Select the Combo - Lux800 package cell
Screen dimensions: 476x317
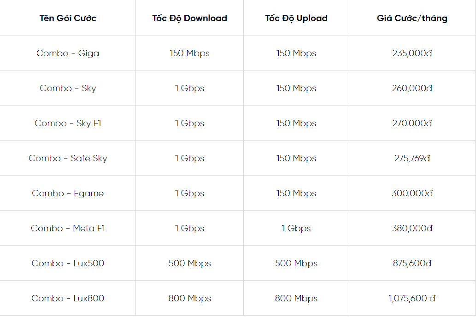tap(68, 299)
